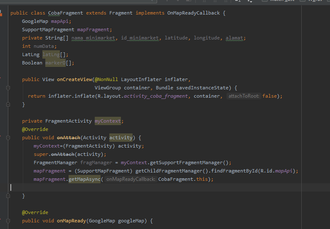Click the mapApi field on GoogleMap line
Screen dimensions: 330x229
pos(59,21)
